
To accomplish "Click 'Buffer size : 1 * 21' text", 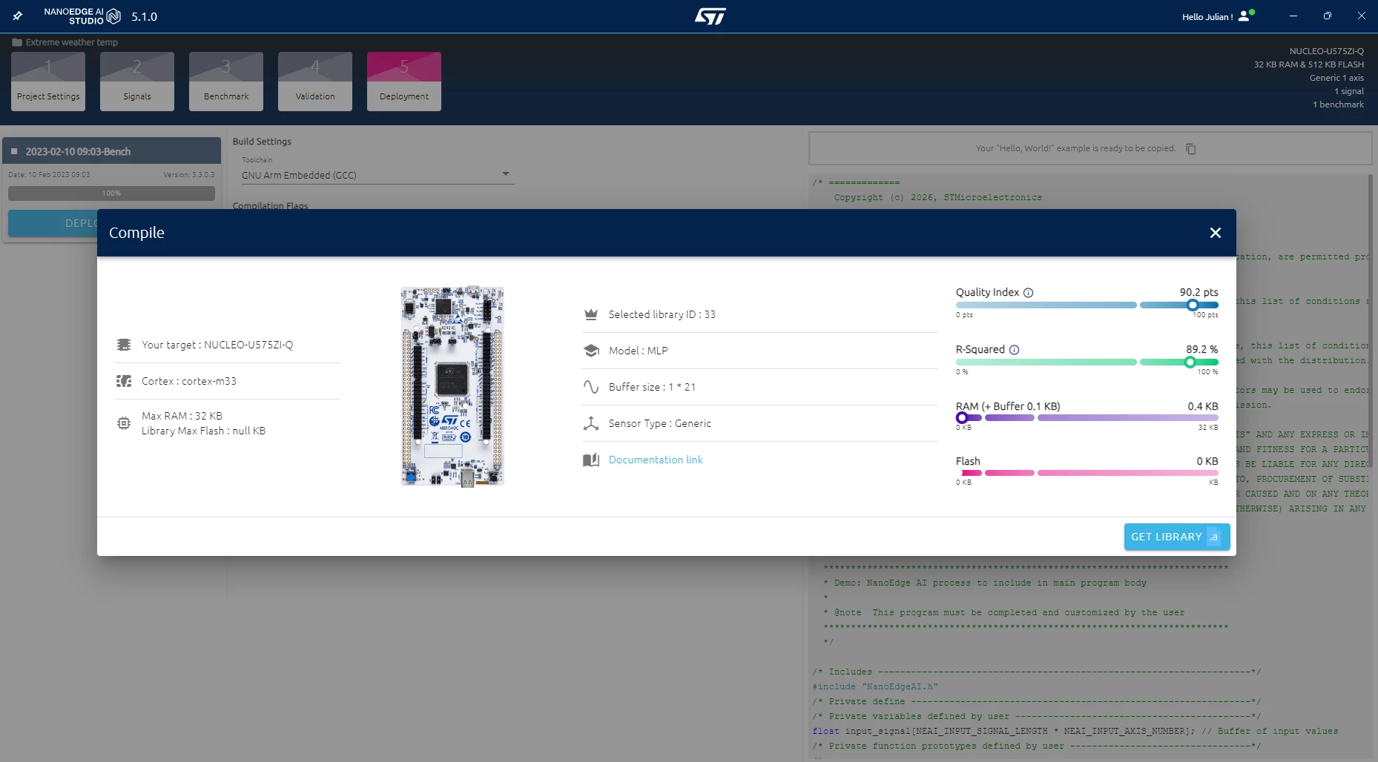I will (x=652, y=387).
